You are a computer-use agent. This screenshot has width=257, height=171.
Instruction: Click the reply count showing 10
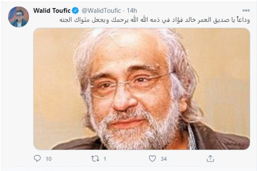point(49,159)
